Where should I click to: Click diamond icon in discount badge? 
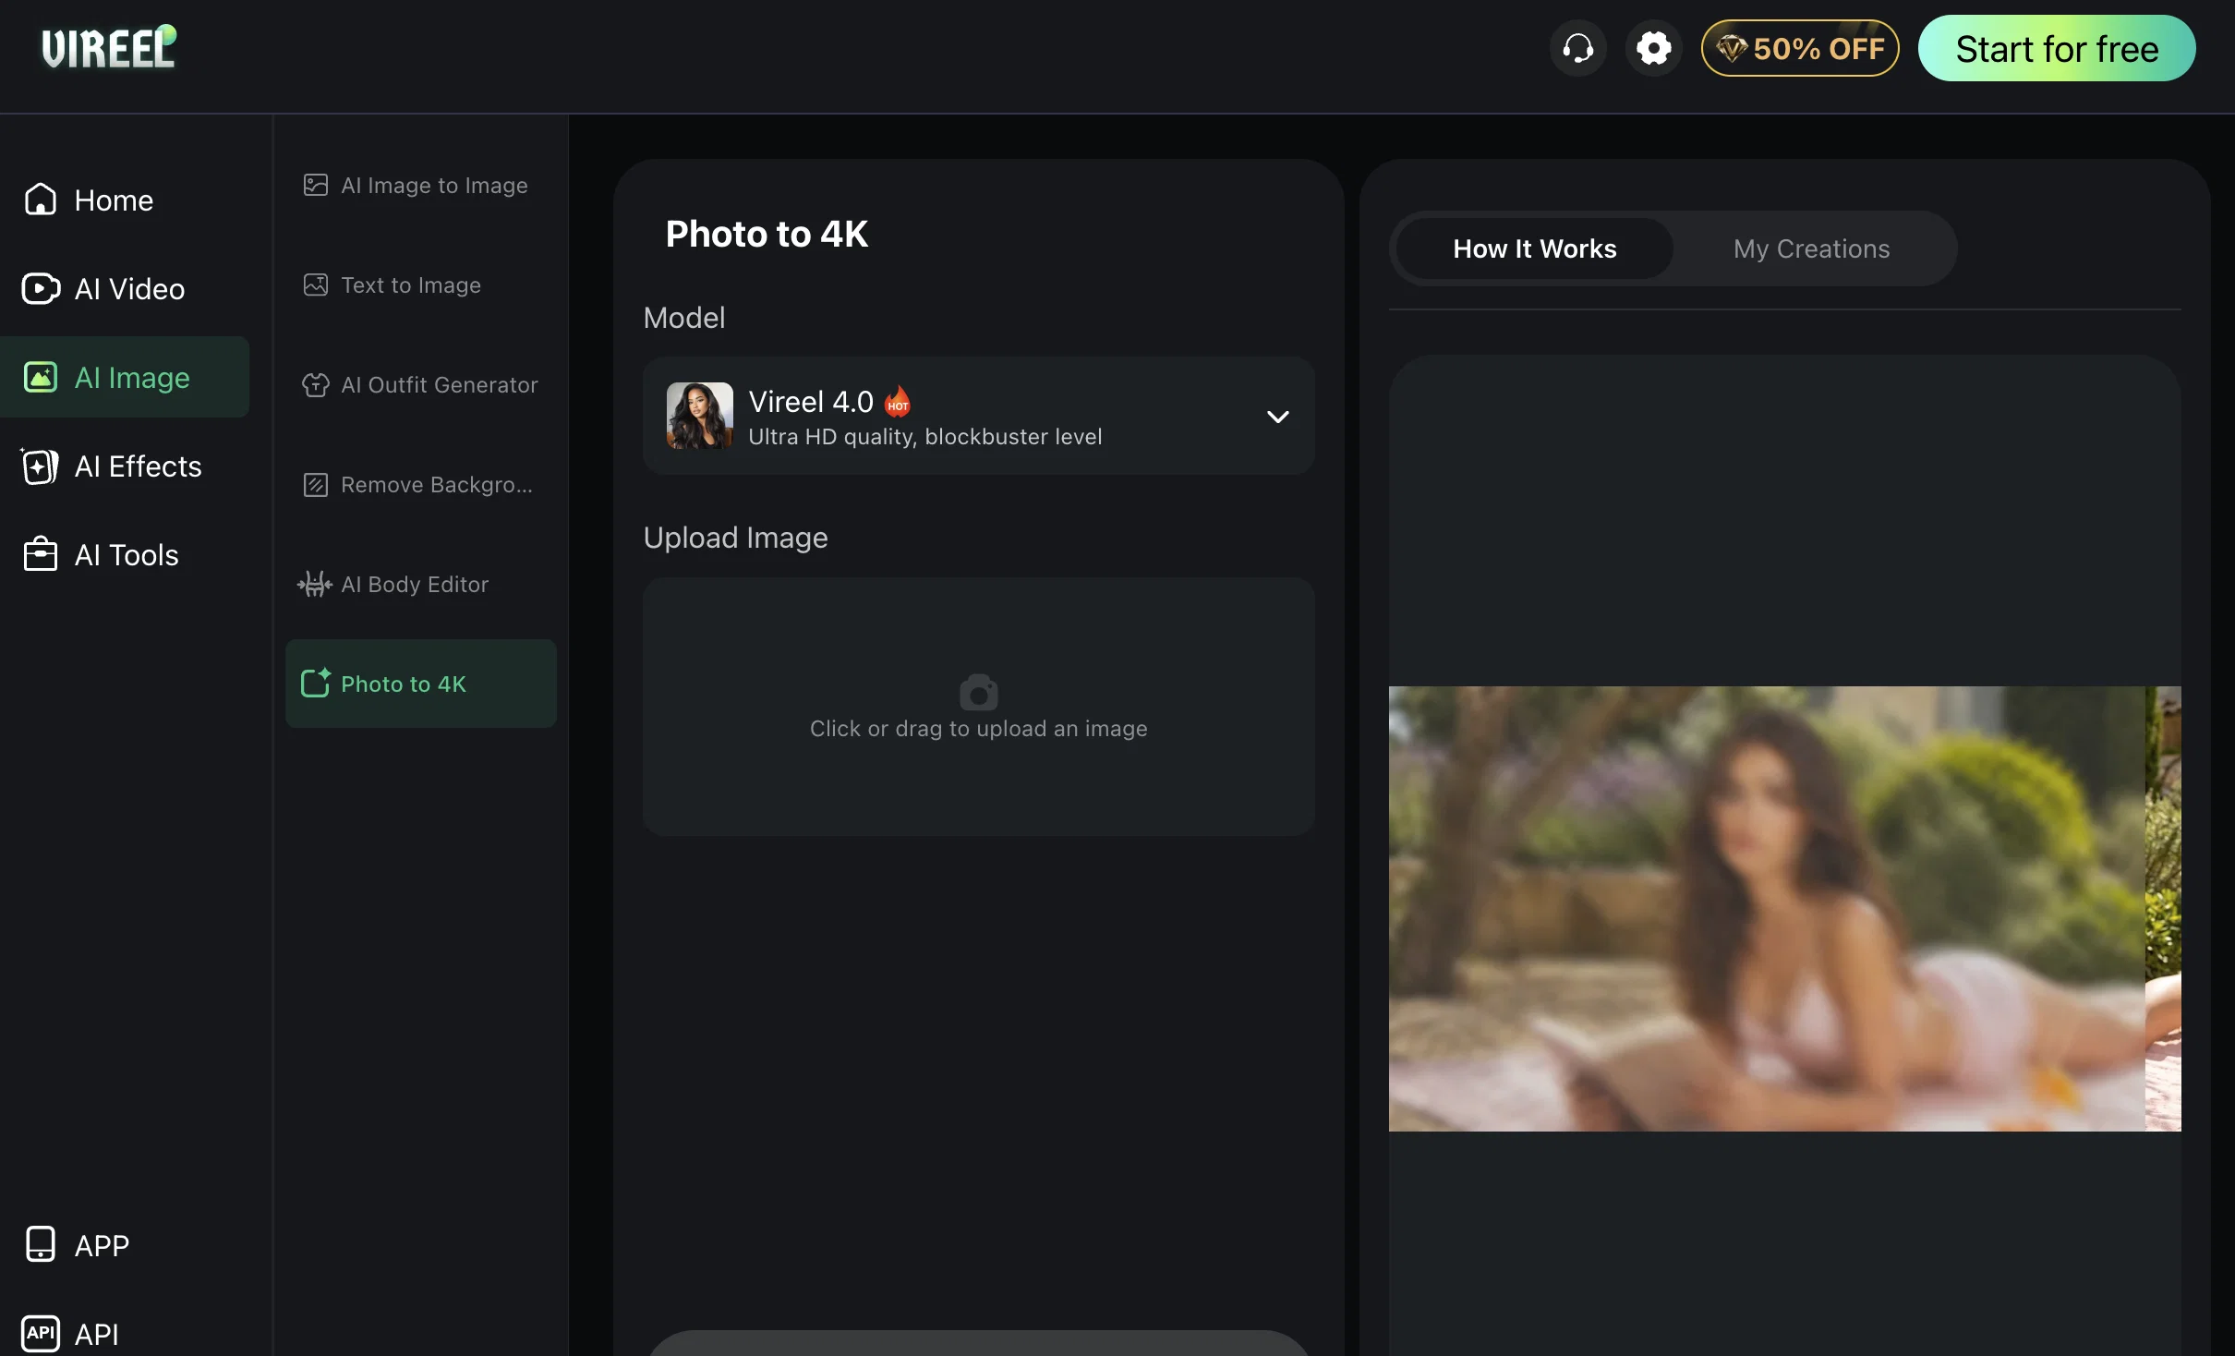(x=1732, y=48)
